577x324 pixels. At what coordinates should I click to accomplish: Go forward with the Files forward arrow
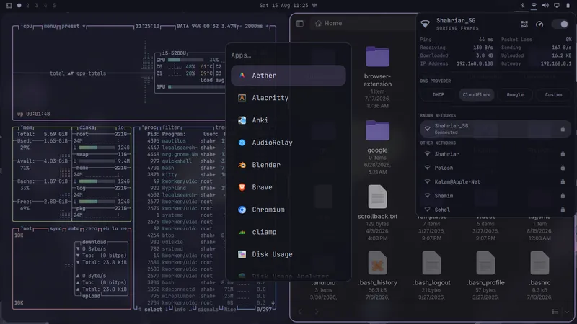click(x=317, y=312)
